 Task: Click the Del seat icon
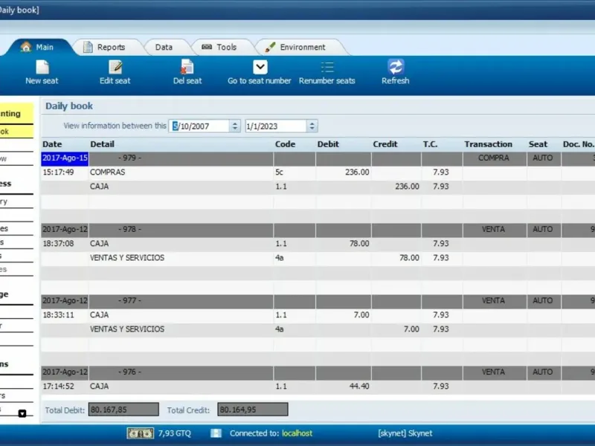coord(187,67)
